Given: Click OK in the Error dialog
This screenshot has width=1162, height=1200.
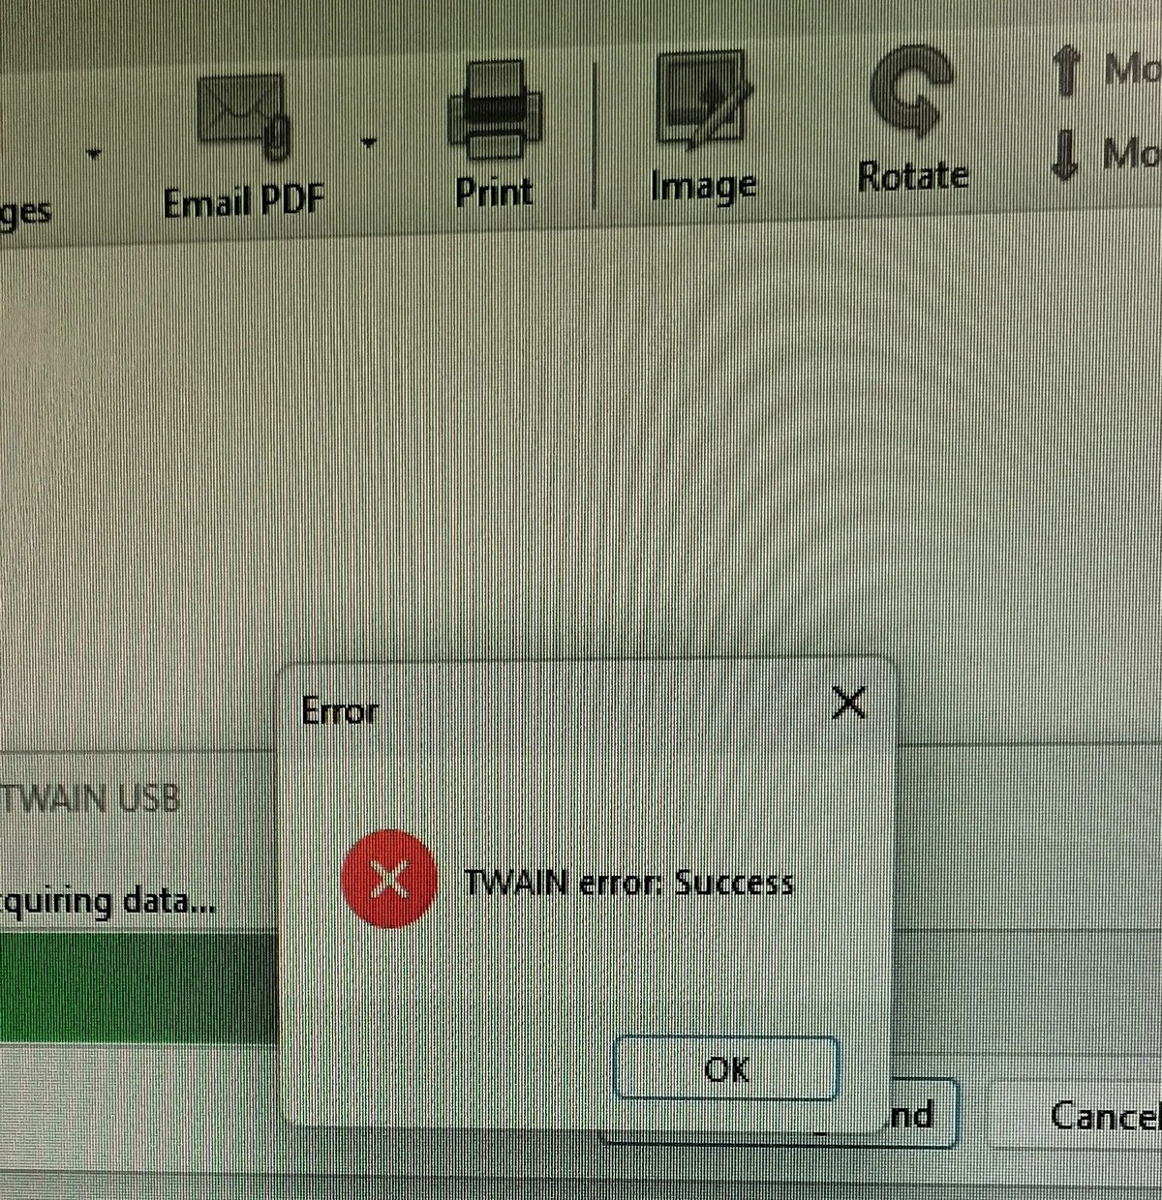Looking at the screenshot, I should pyautogui.click(x=726, y=1068).
